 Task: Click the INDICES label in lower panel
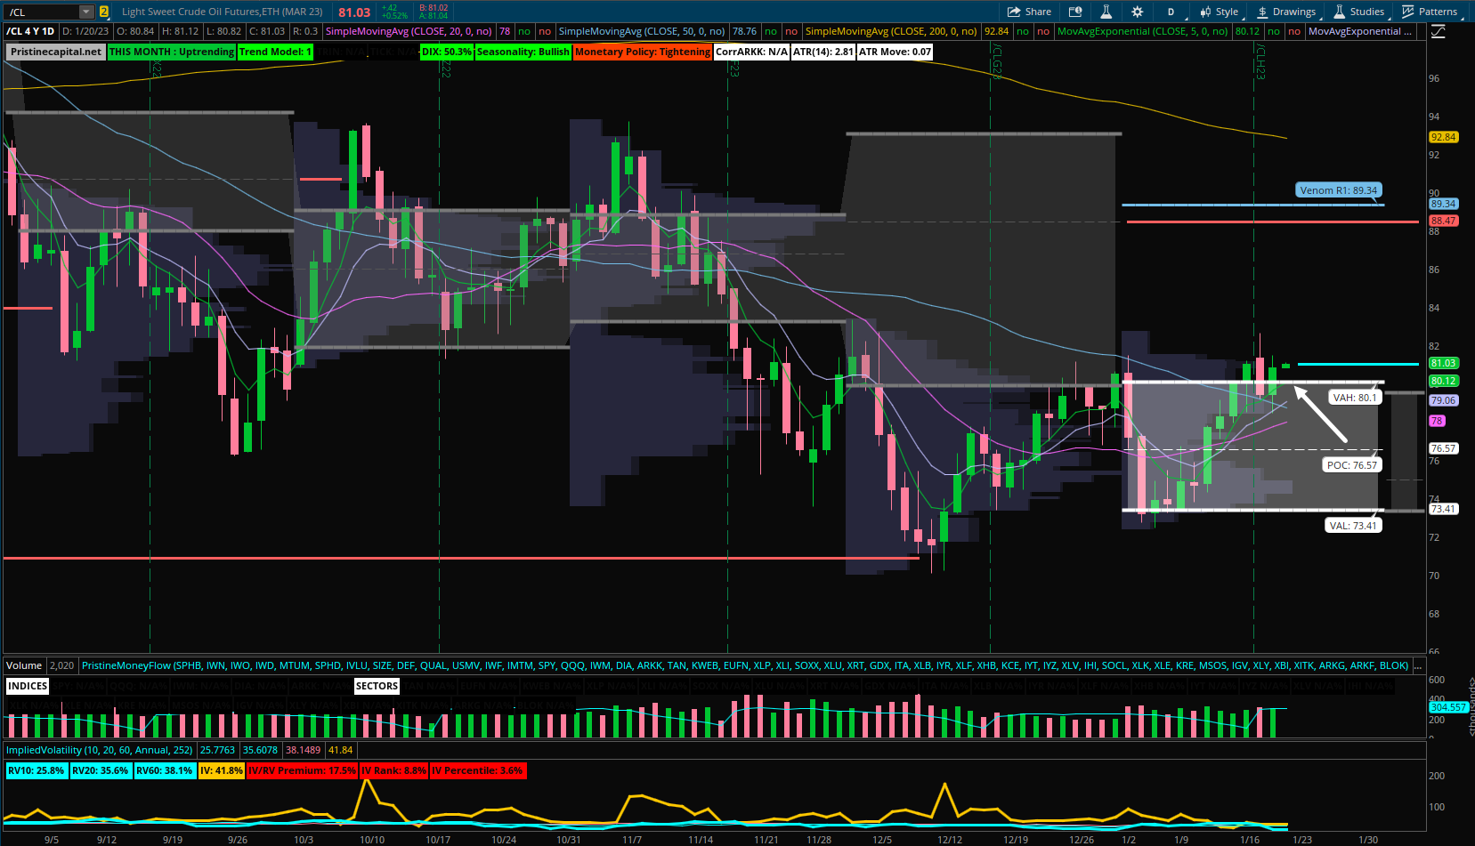[28, 686]
